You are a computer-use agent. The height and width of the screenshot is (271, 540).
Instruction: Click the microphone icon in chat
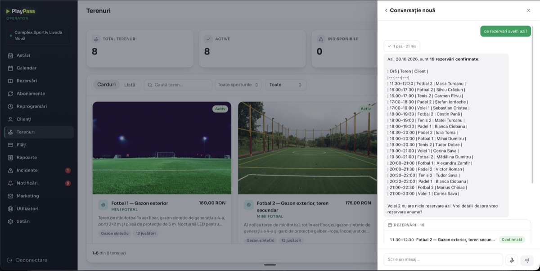[x=512, y=260]
